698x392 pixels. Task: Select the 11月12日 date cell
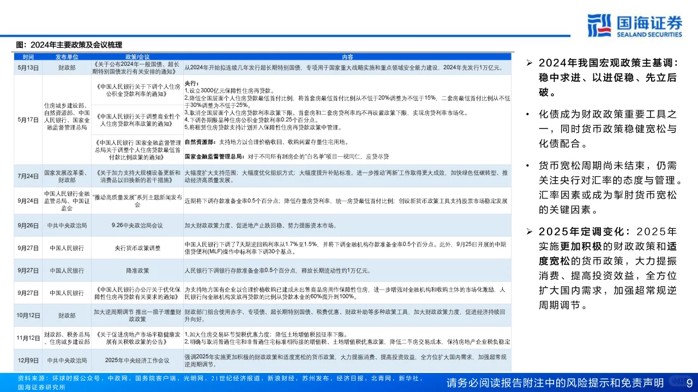(28, 338)
